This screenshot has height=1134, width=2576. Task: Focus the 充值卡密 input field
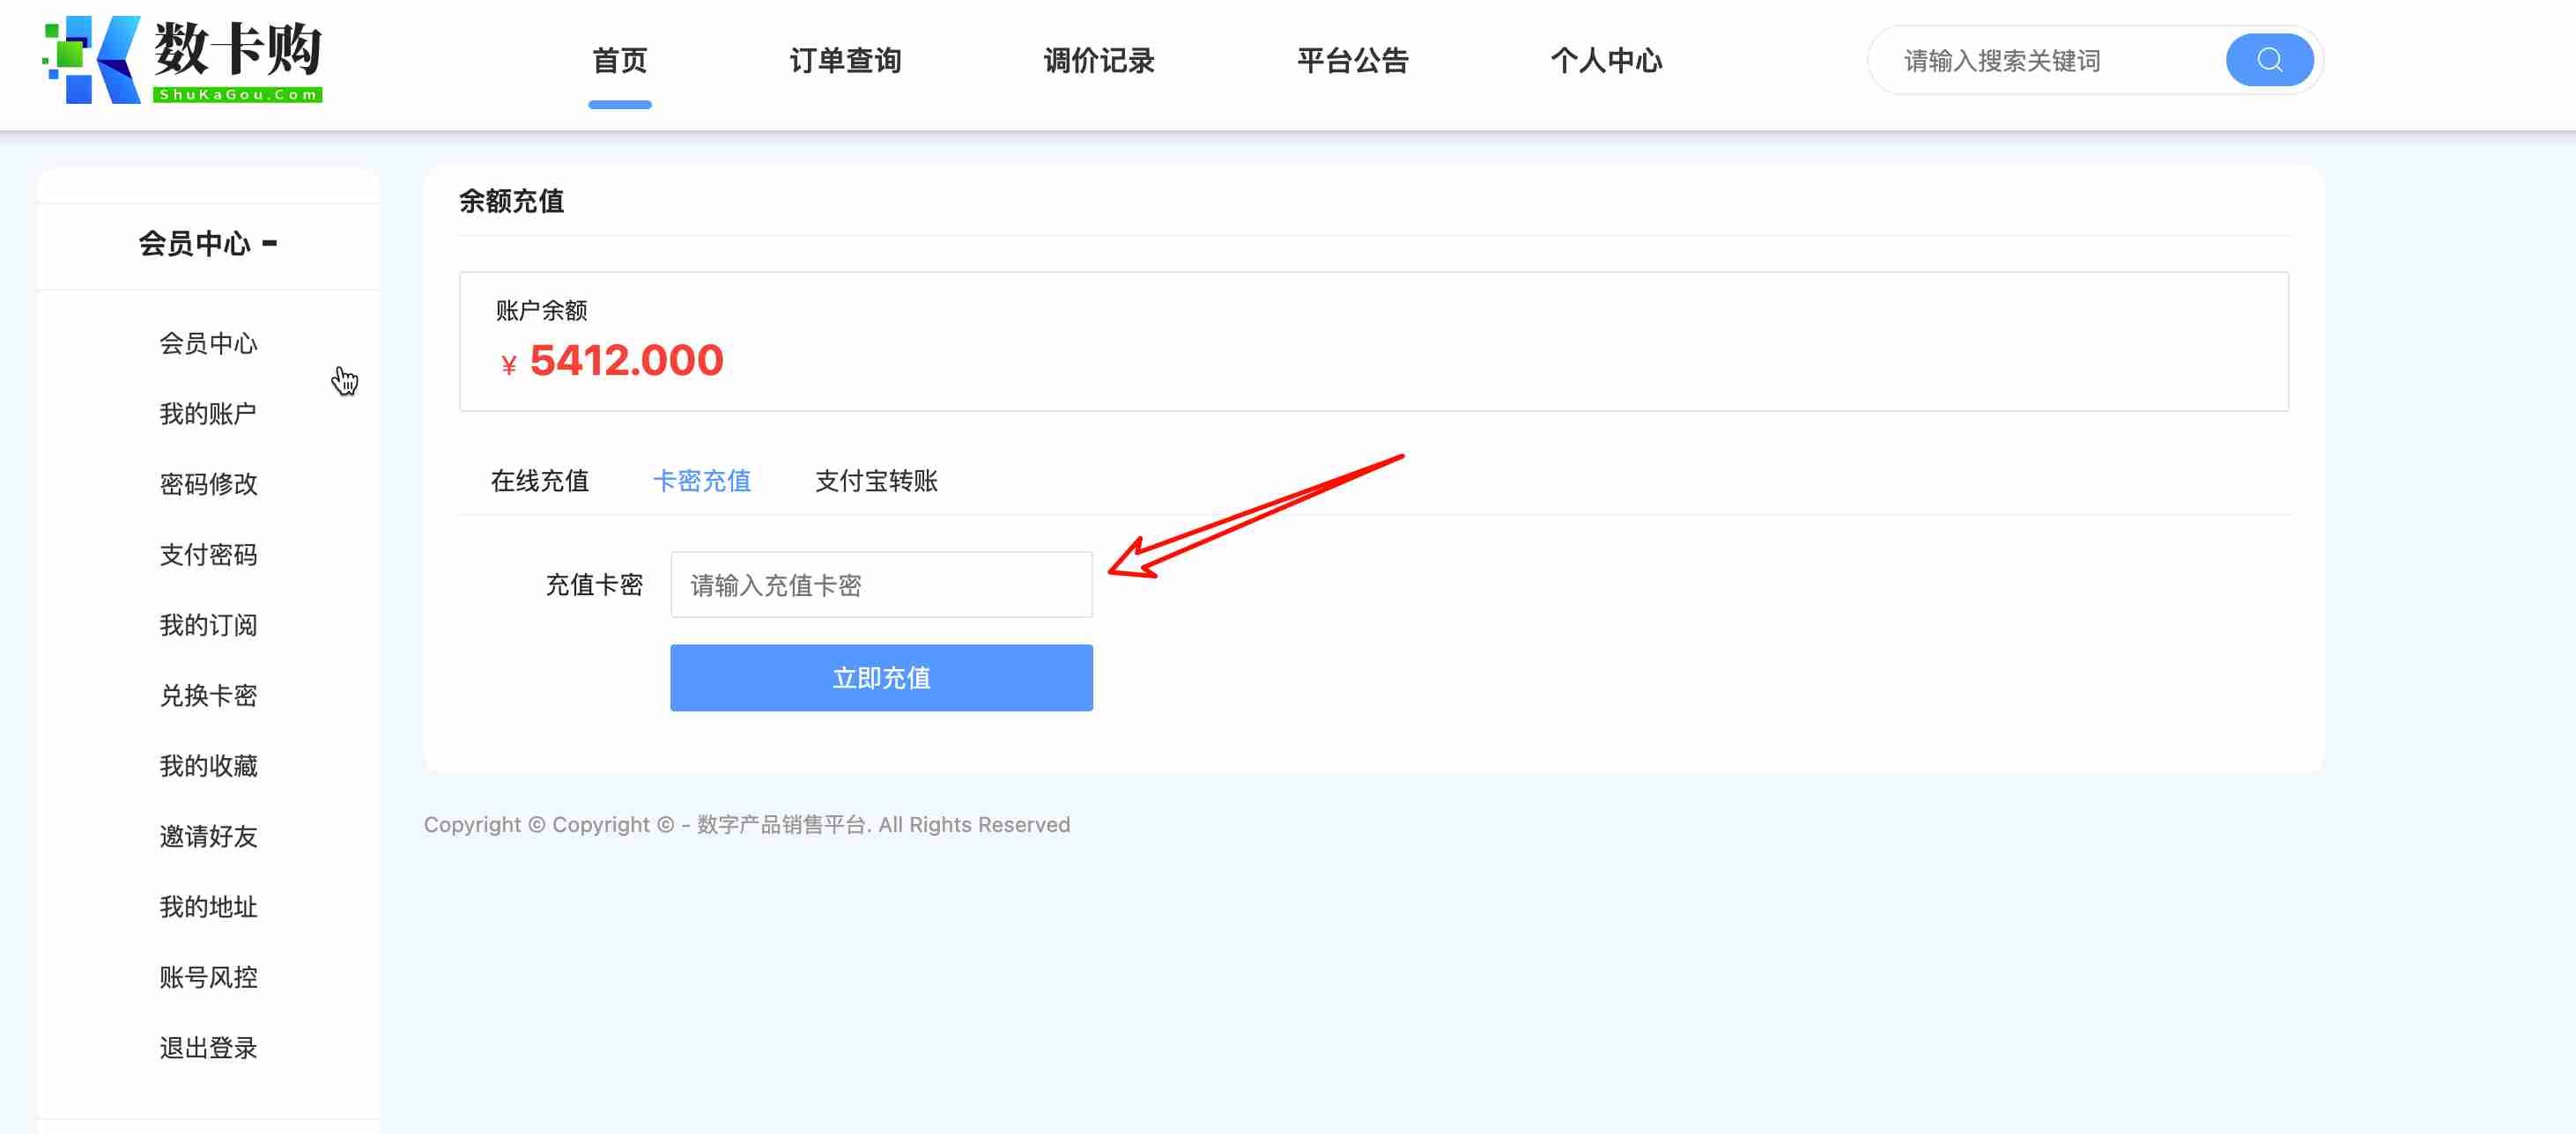[x=880, y=585]
